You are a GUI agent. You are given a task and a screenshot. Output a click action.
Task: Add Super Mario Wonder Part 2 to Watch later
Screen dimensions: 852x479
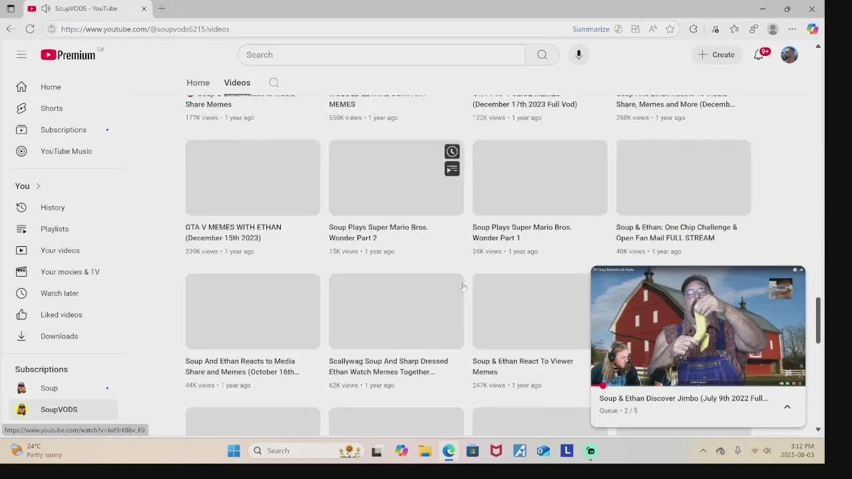tap(452, 152)
